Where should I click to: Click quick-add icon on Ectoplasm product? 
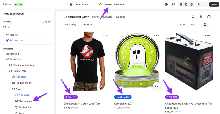(156, 86)
